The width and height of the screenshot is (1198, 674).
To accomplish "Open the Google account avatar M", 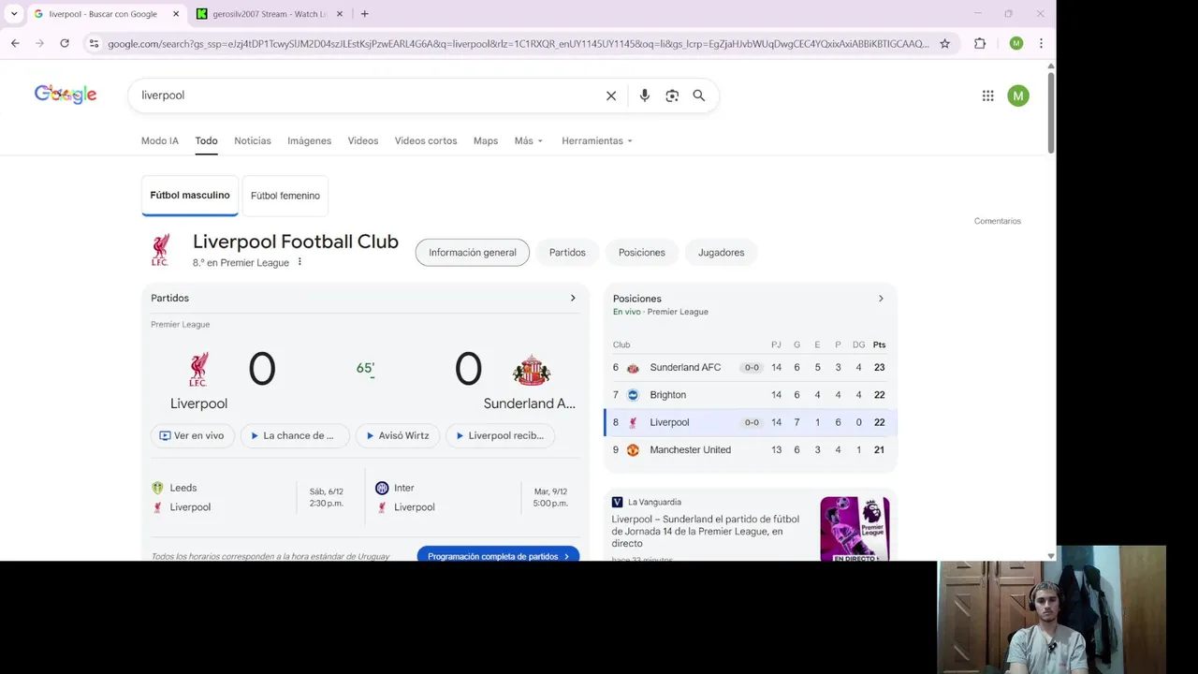I will click(x=1018, y=95).
